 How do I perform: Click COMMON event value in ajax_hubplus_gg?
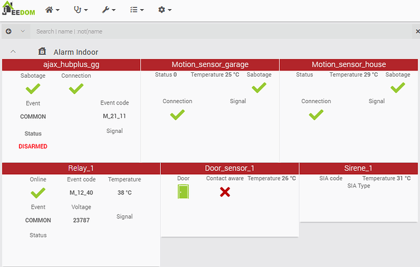33,117
